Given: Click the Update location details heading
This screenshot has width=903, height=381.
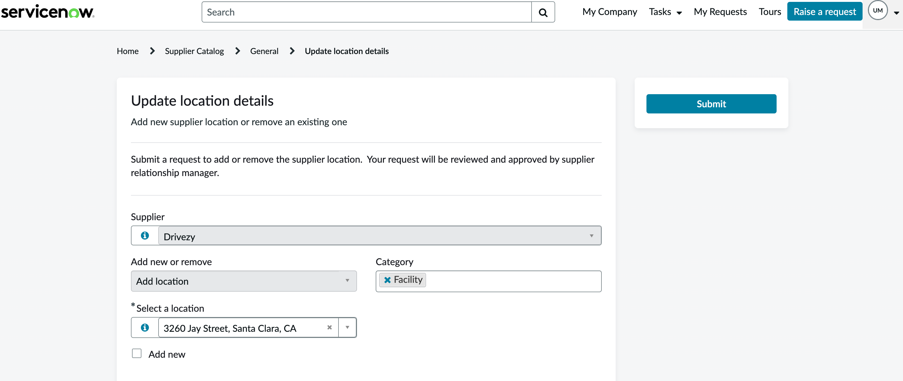Looking at the screenshot, I should point(202,101).
